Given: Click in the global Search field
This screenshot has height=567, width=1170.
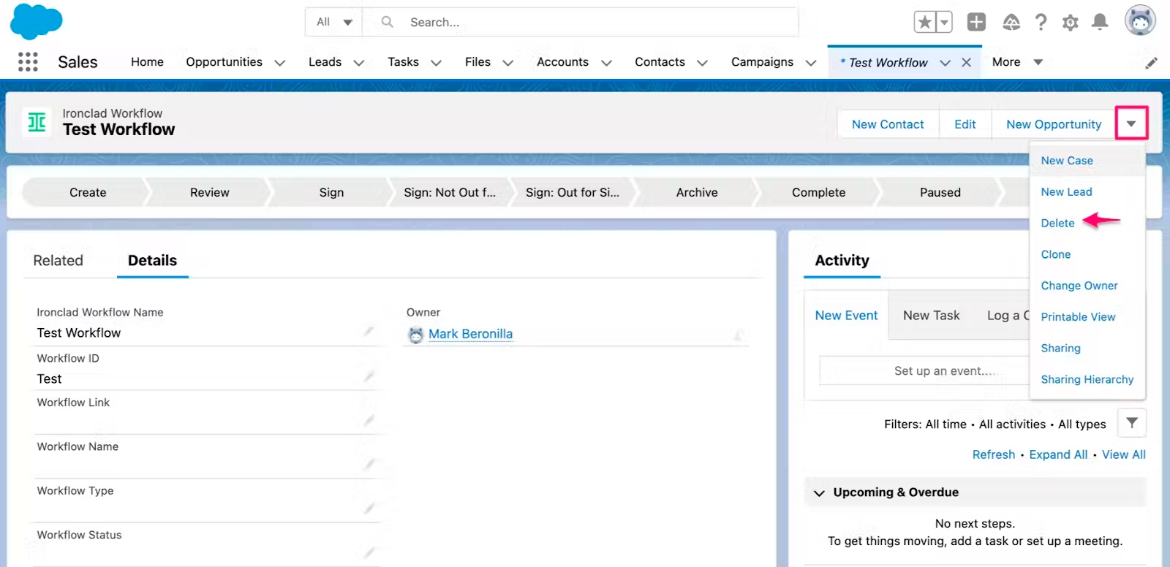Looking at the screenshot, I should pos(585,23).
